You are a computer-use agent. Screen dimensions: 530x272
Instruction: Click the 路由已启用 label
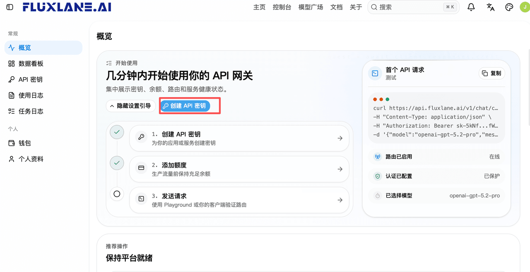point(399,157)
